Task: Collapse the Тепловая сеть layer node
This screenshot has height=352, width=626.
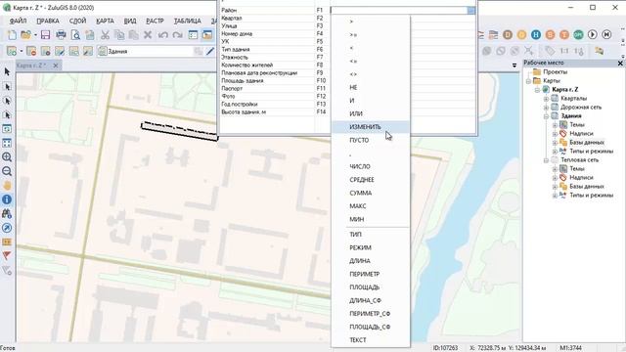Action: point(546,160)
